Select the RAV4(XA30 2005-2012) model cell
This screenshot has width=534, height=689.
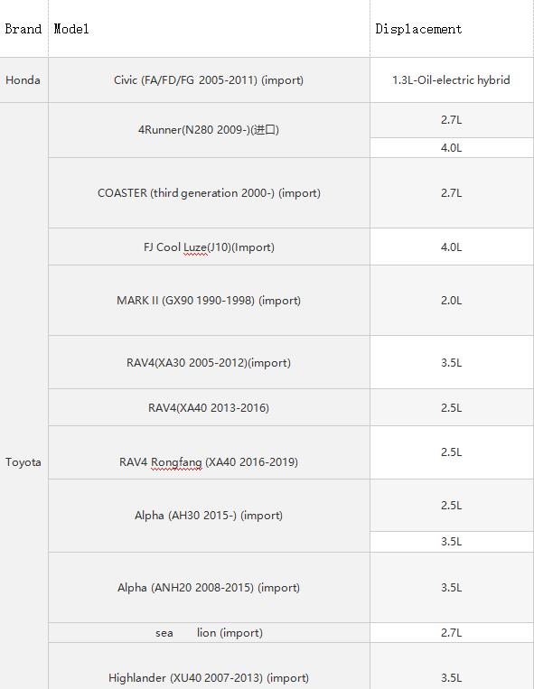pos(210,362)
